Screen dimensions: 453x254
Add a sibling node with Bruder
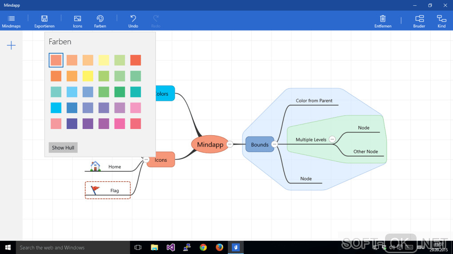tap(419, 21)
